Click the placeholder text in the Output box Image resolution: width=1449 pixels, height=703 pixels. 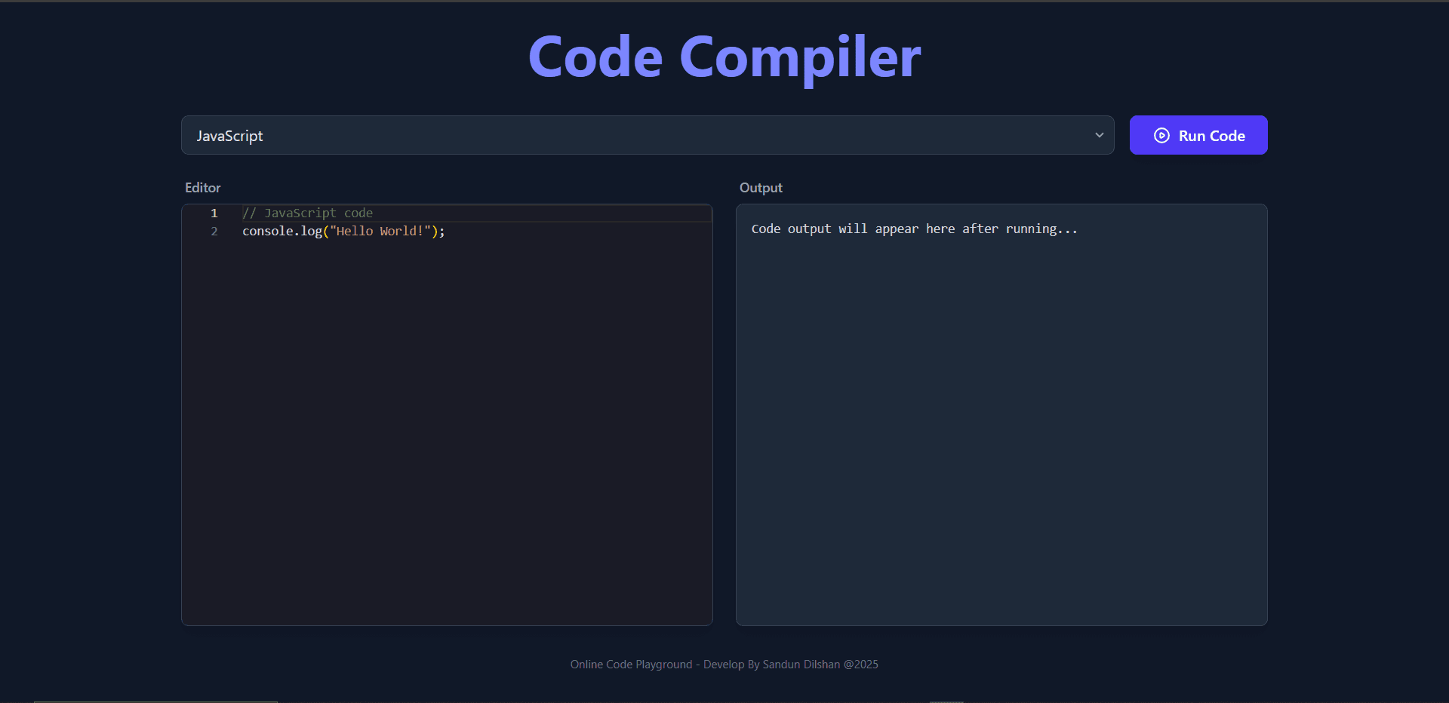[x=913, y=229]
